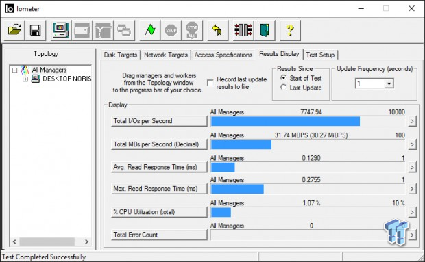Click Test Completed Successfully status text
Viewport: 425px width, 262px height.
coord(44,257)
